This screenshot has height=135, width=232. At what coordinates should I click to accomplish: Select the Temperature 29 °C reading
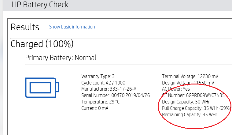tap(100, 102)
